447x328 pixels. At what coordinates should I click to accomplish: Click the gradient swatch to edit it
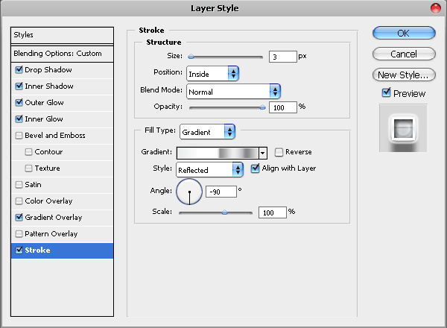tap(218, 153)
